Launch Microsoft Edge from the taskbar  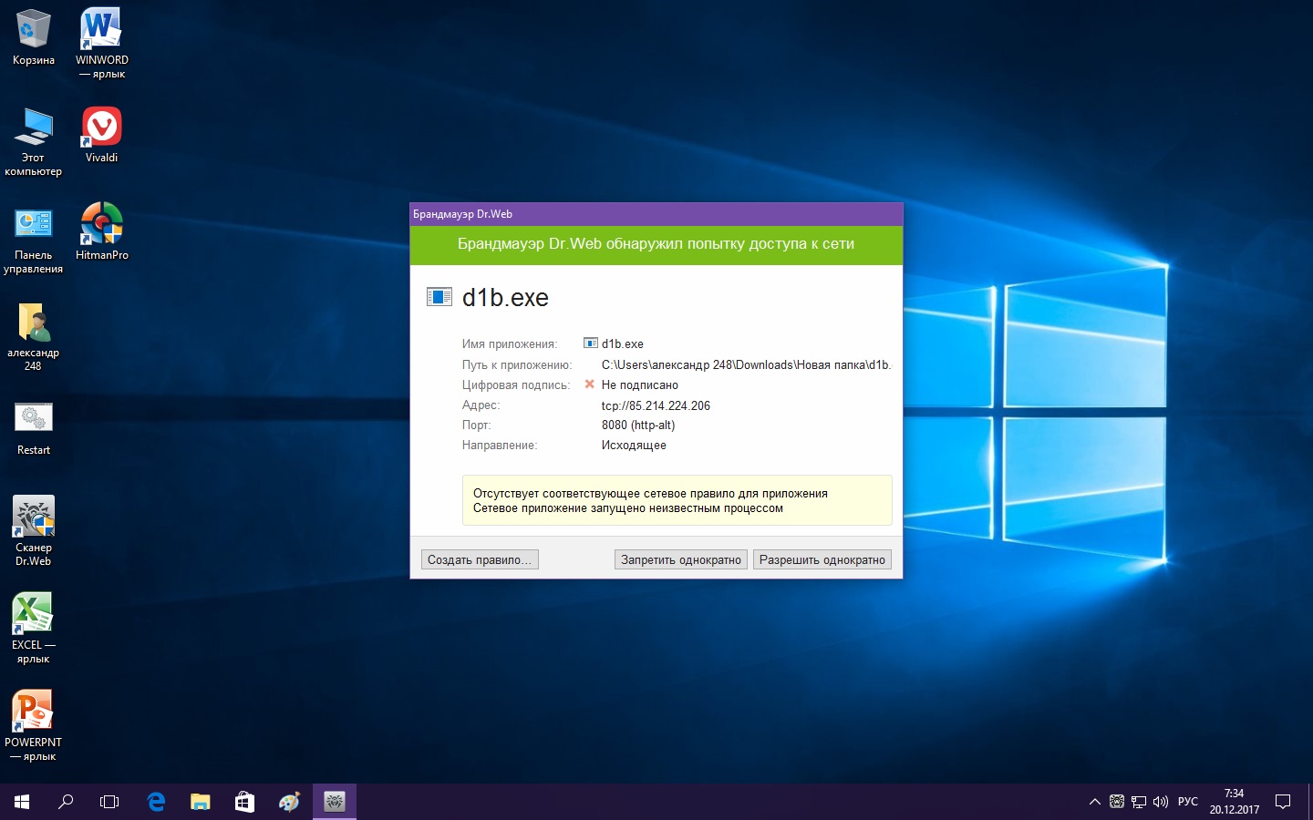click(156, 802)
